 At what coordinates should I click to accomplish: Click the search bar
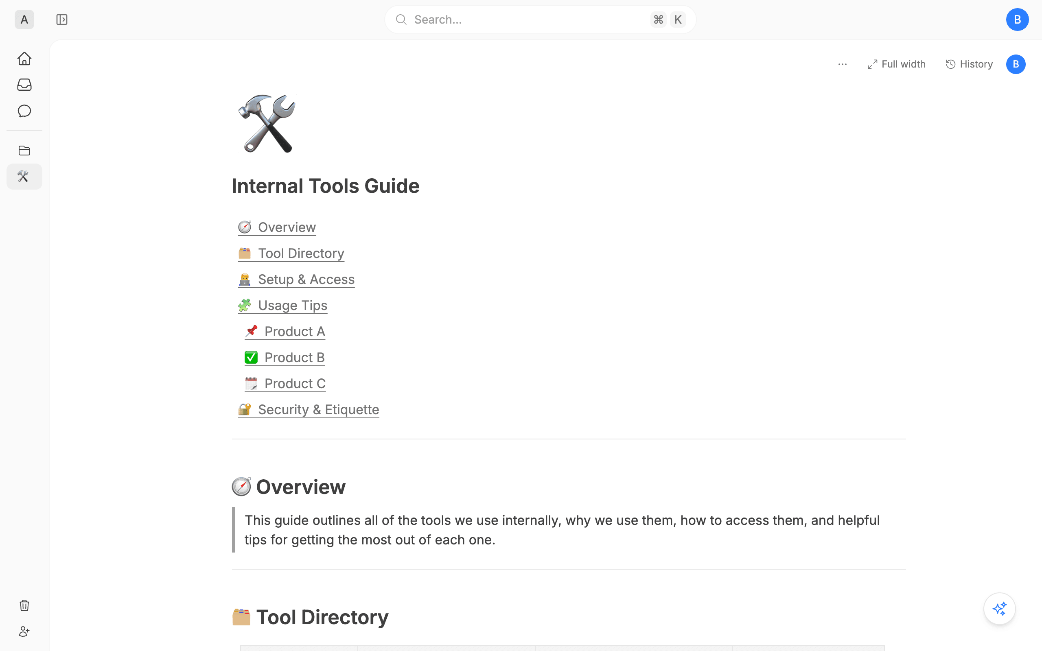coord(540,20)
